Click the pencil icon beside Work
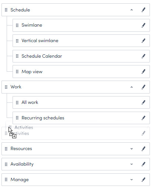Screen dimensions: 151x190 pos(144,87)
